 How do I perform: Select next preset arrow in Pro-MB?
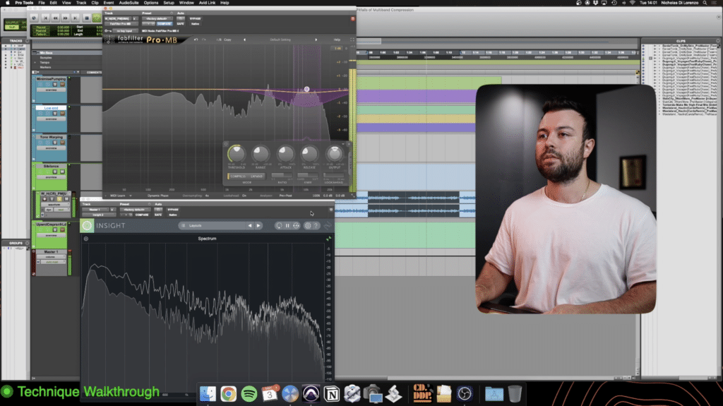coord(316,40)
